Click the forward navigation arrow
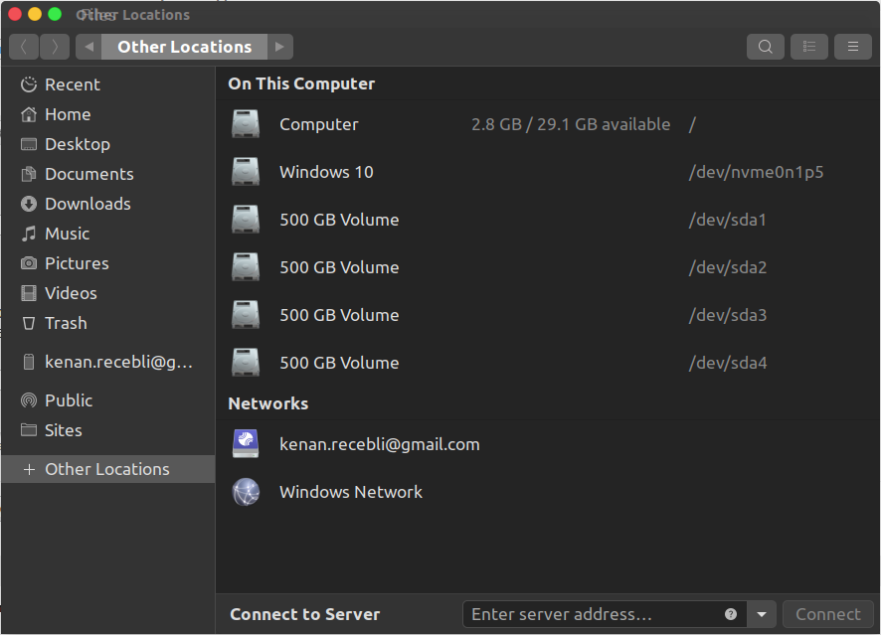The height and width of the screenshot is (635, 881). [x=55, y=47]
